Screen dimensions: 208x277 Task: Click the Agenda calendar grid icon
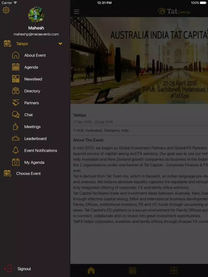[x=16, y=67]
